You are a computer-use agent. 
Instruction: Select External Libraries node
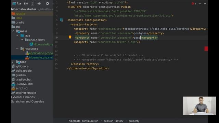click(23, 97)
